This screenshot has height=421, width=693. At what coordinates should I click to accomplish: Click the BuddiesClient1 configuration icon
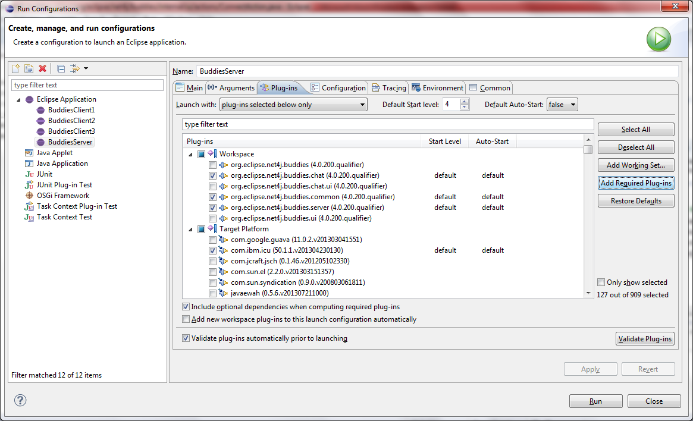click(40, 110)
